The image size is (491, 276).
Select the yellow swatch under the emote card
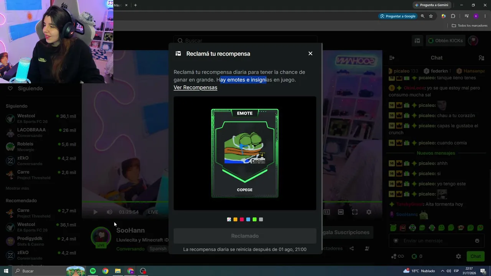tap(236, 220)
